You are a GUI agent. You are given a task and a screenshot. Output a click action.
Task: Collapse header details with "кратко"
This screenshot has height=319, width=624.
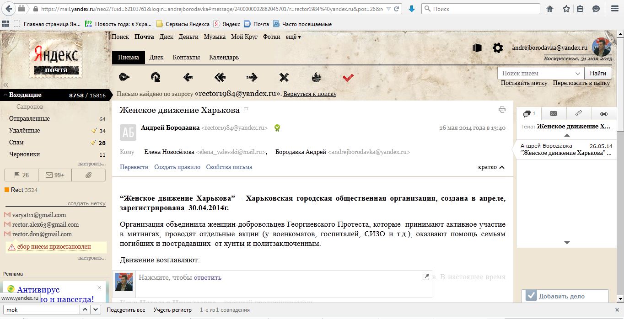tap(491, 167)
